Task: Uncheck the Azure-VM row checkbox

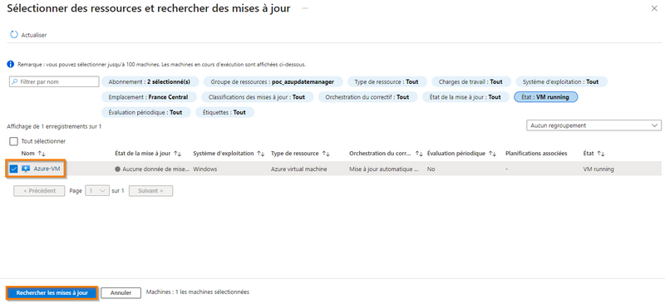Action: pyautogui.click(x=13, y=169)
